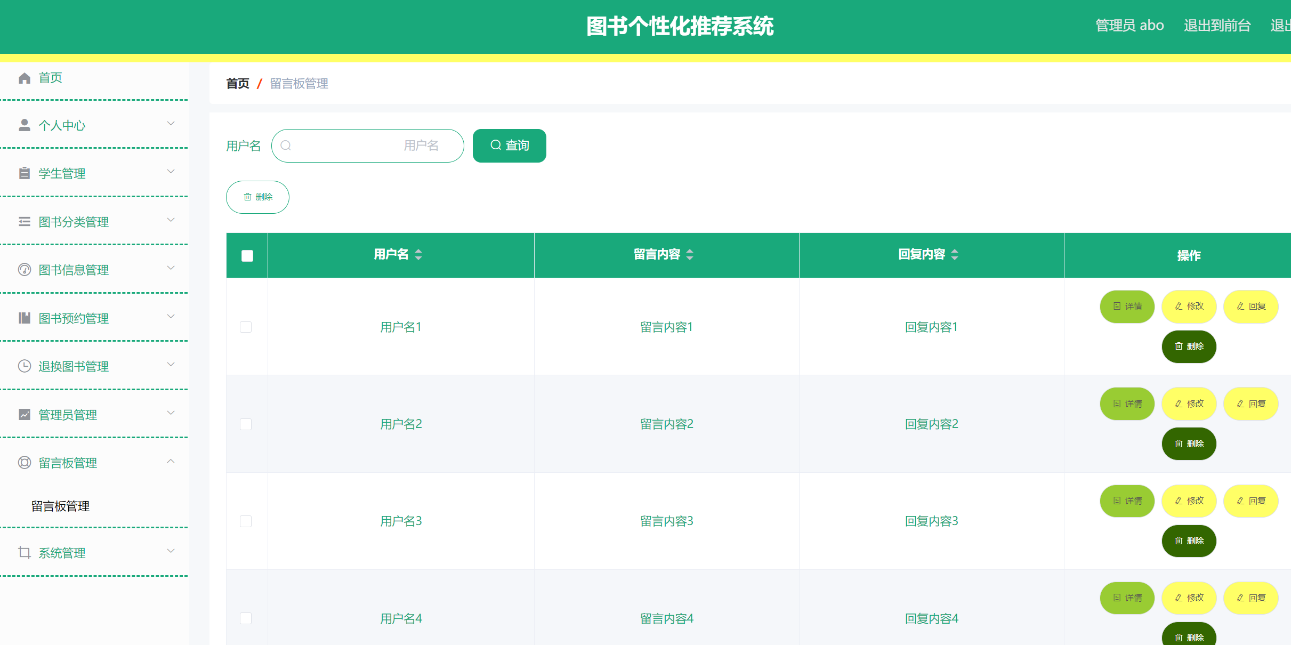Click the 首页 breadcrumb link
The width and height of the screenshot is (1291, 645).
[237, 84]
